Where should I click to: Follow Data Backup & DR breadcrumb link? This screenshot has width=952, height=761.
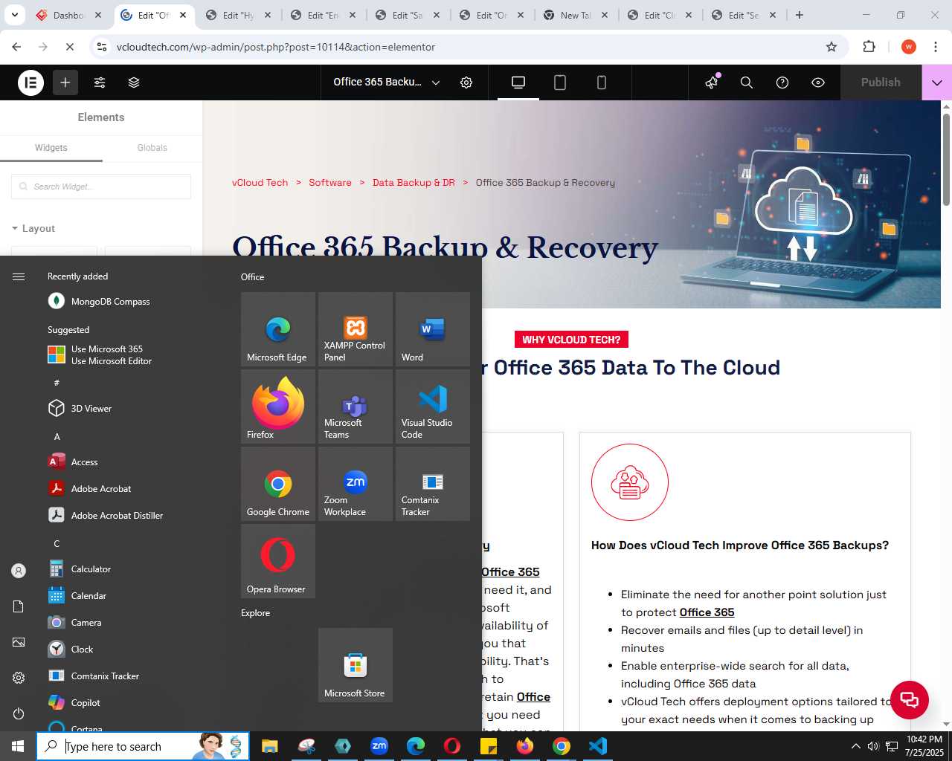(x=414, y=183)
